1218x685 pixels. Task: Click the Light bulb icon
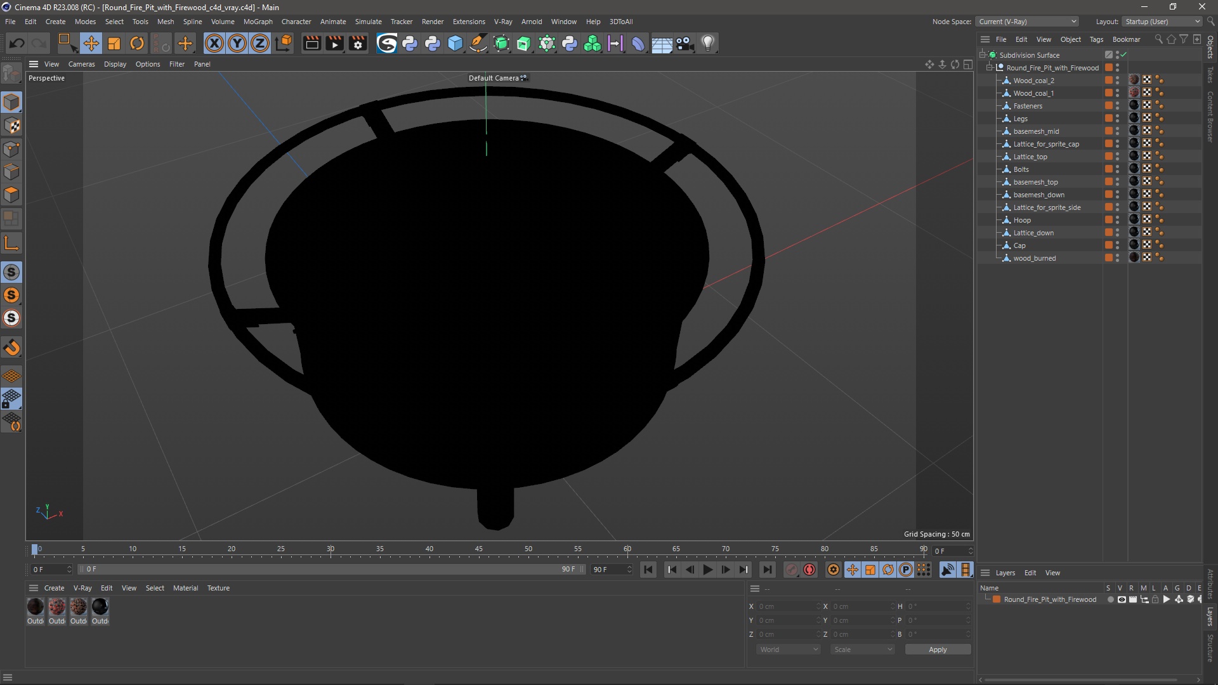point(708,43)
